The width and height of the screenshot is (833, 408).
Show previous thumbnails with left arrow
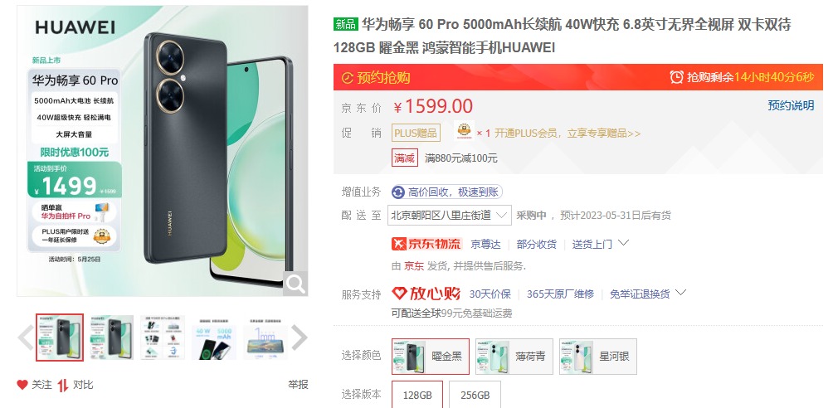25,338
